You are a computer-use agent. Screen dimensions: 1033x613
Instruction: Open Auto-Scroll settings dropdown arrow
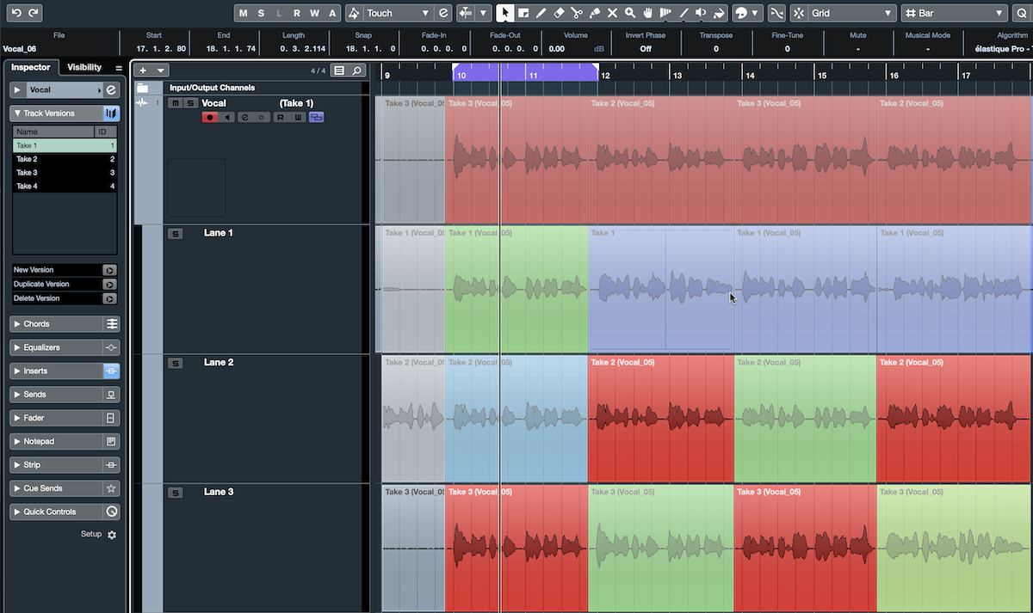click(x=483, y=13)
